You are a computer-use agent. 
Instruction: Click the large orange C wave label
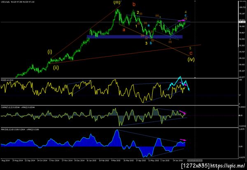click(191, 53)
